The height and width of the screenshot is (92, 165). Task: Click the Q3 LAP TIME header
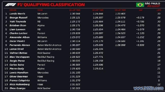pyautogui.click(x=120, y=10)
